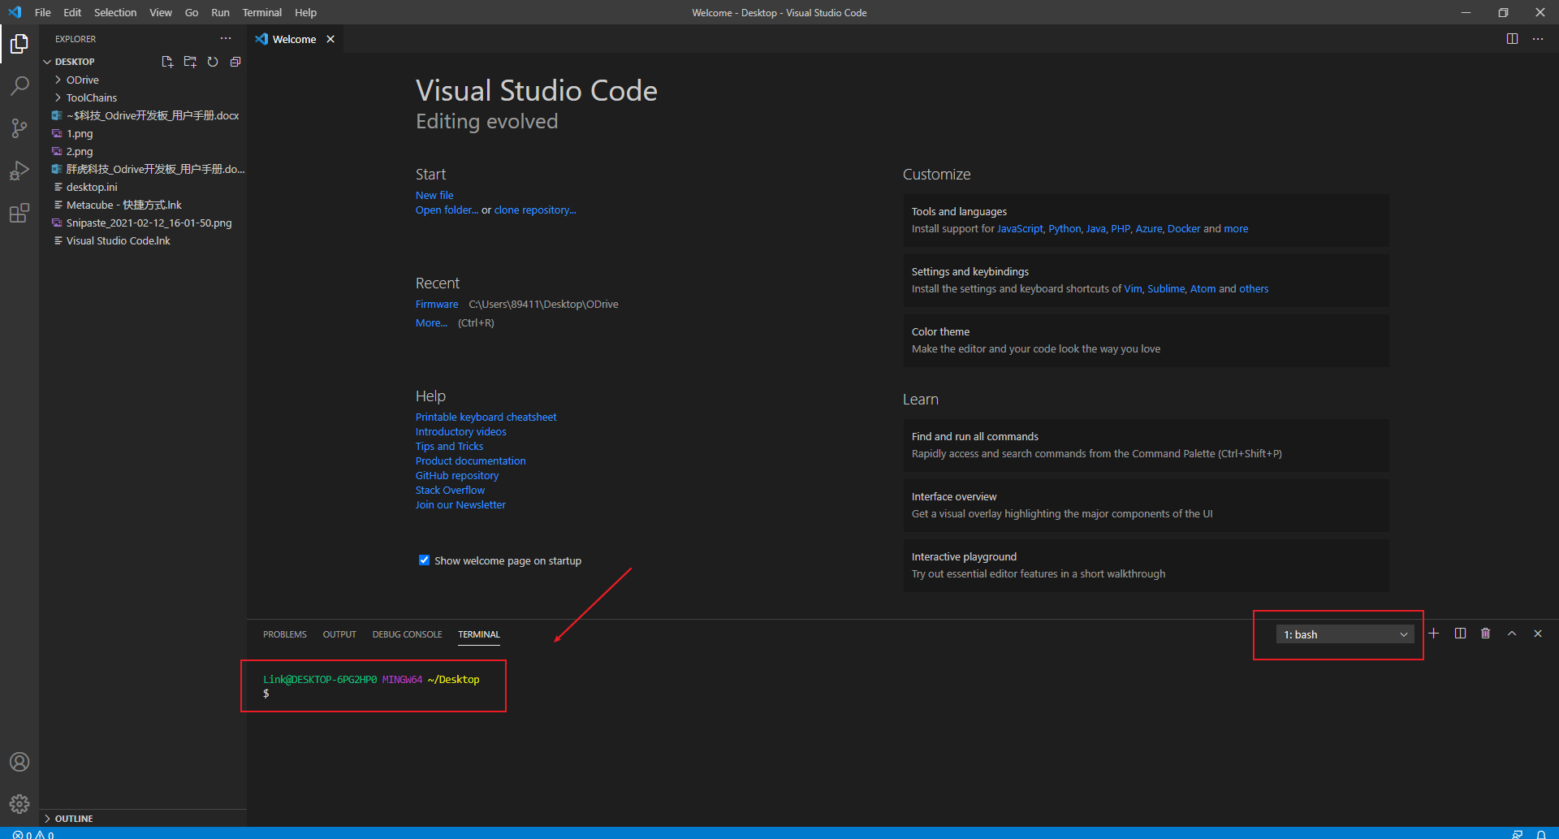The image size is (1559, 839).
Task: Open the Extensions view
Action: click(x=19, y=213)
